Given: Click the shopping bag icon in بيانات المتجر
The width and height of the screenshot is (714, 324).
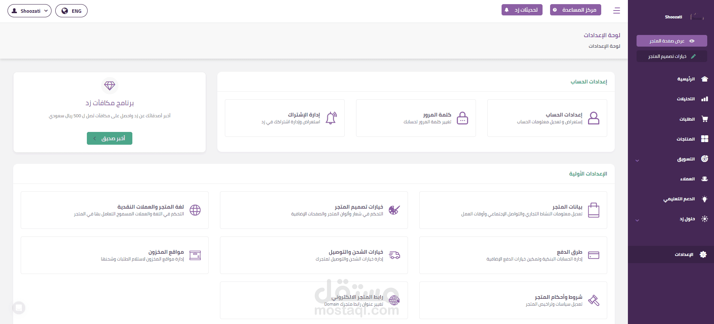Looking at the screenshot, I should click(594, 210).
